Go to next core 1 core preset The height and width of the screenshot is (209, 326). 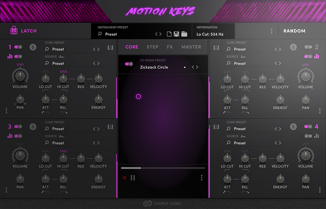pyautogui.click(x=98, y=49)
